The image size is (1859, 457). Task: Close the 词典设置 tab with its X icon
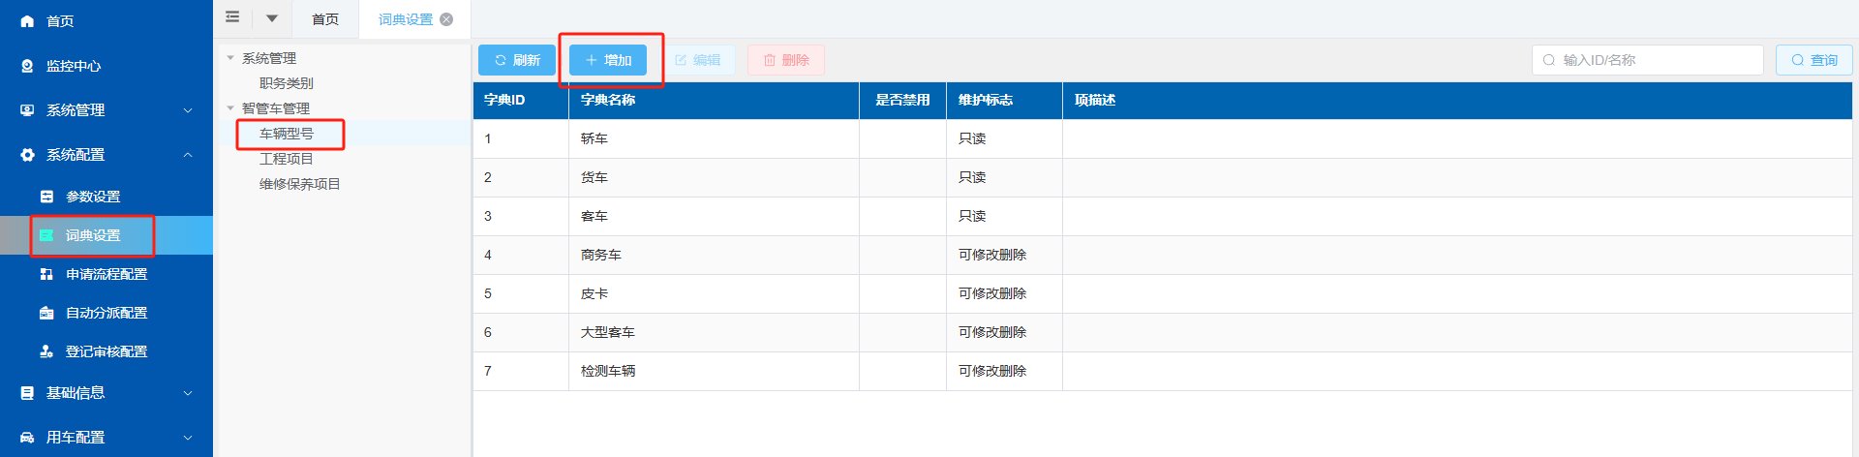coord(446,19)
